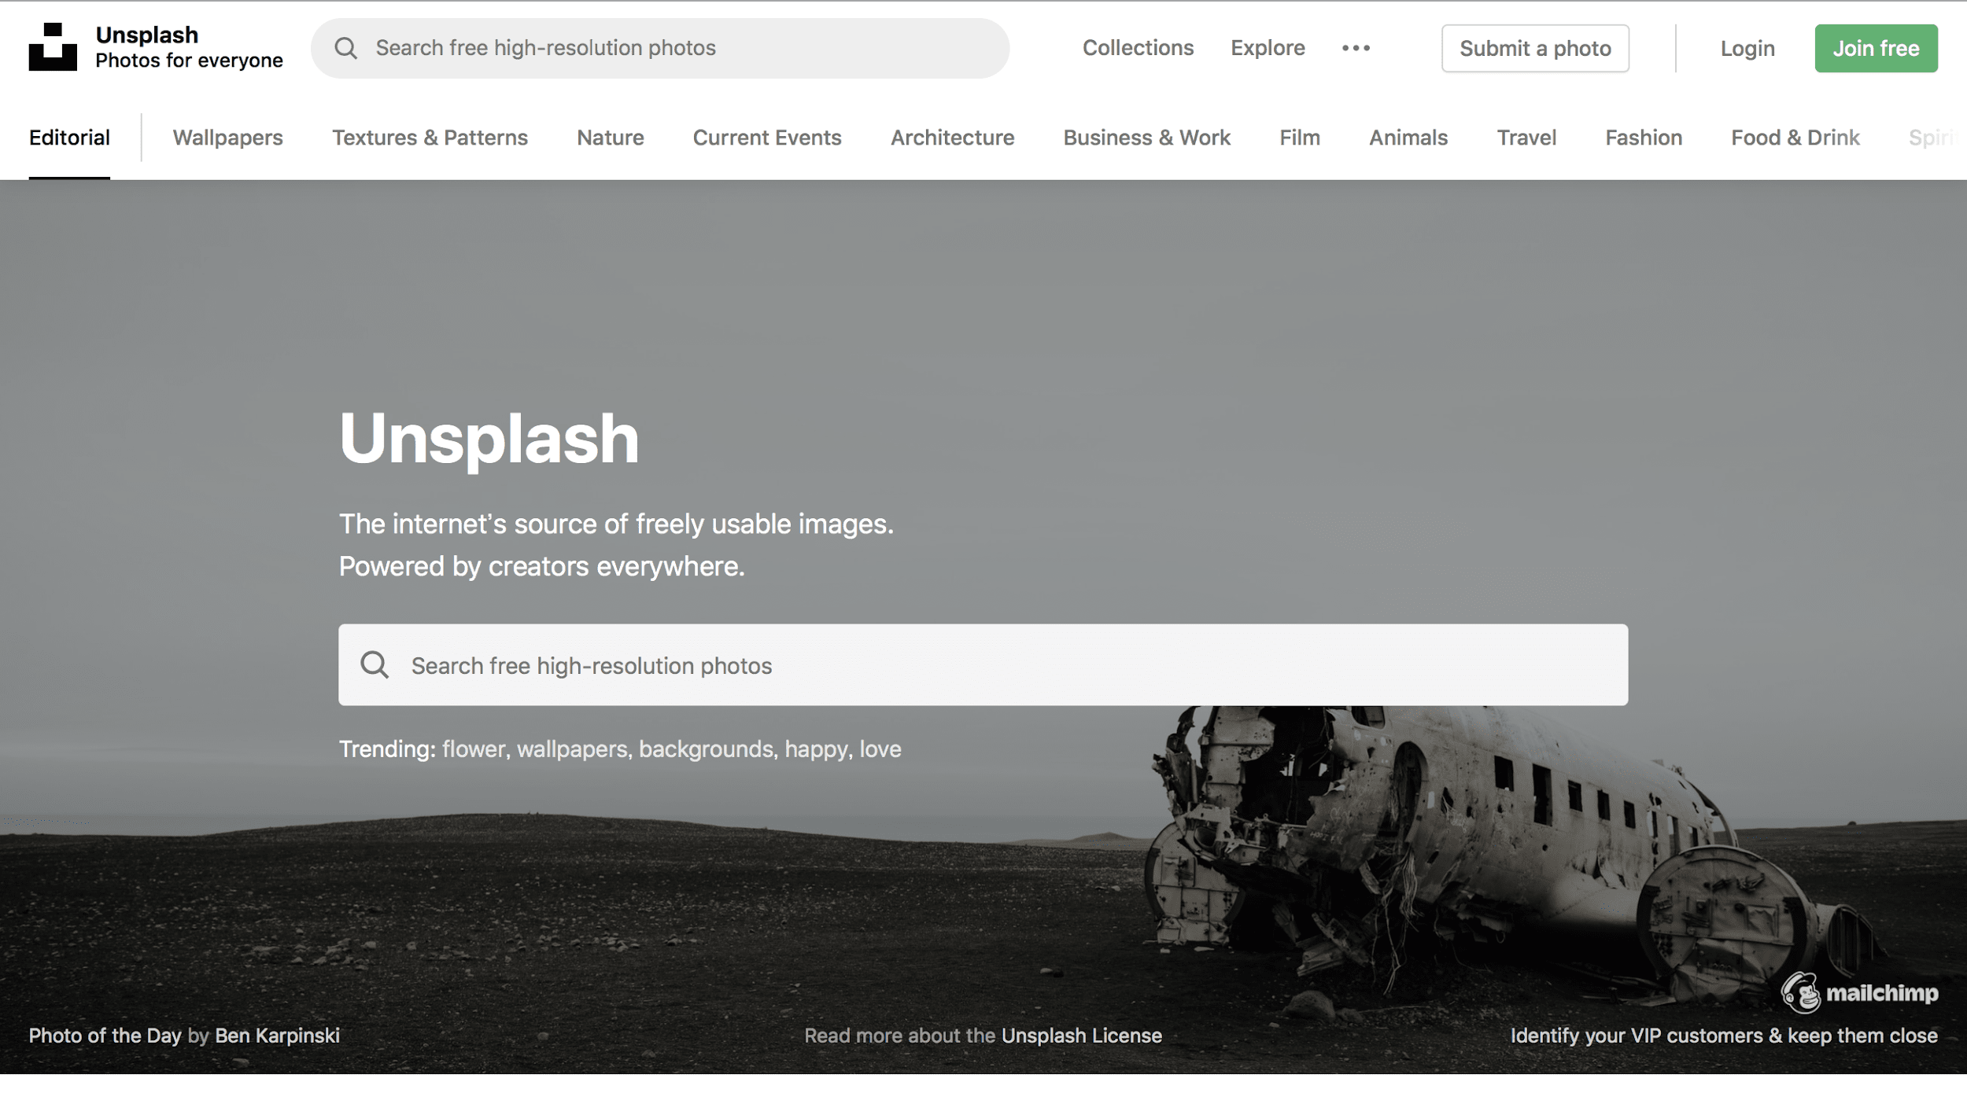Click the Collections navigation icon
This screenshot has width=1967, height=1100.
click(x=1138, y=47)
